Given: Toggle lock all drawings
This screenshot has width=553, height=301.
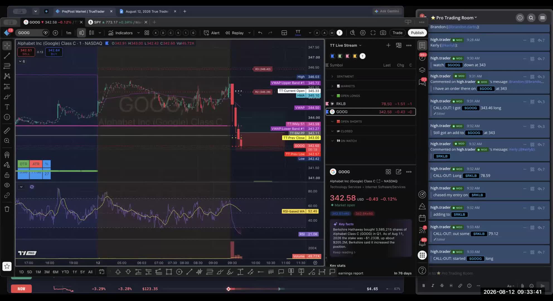Looking at the screenshot, I should pyautogui.click(x=7, y=175).
